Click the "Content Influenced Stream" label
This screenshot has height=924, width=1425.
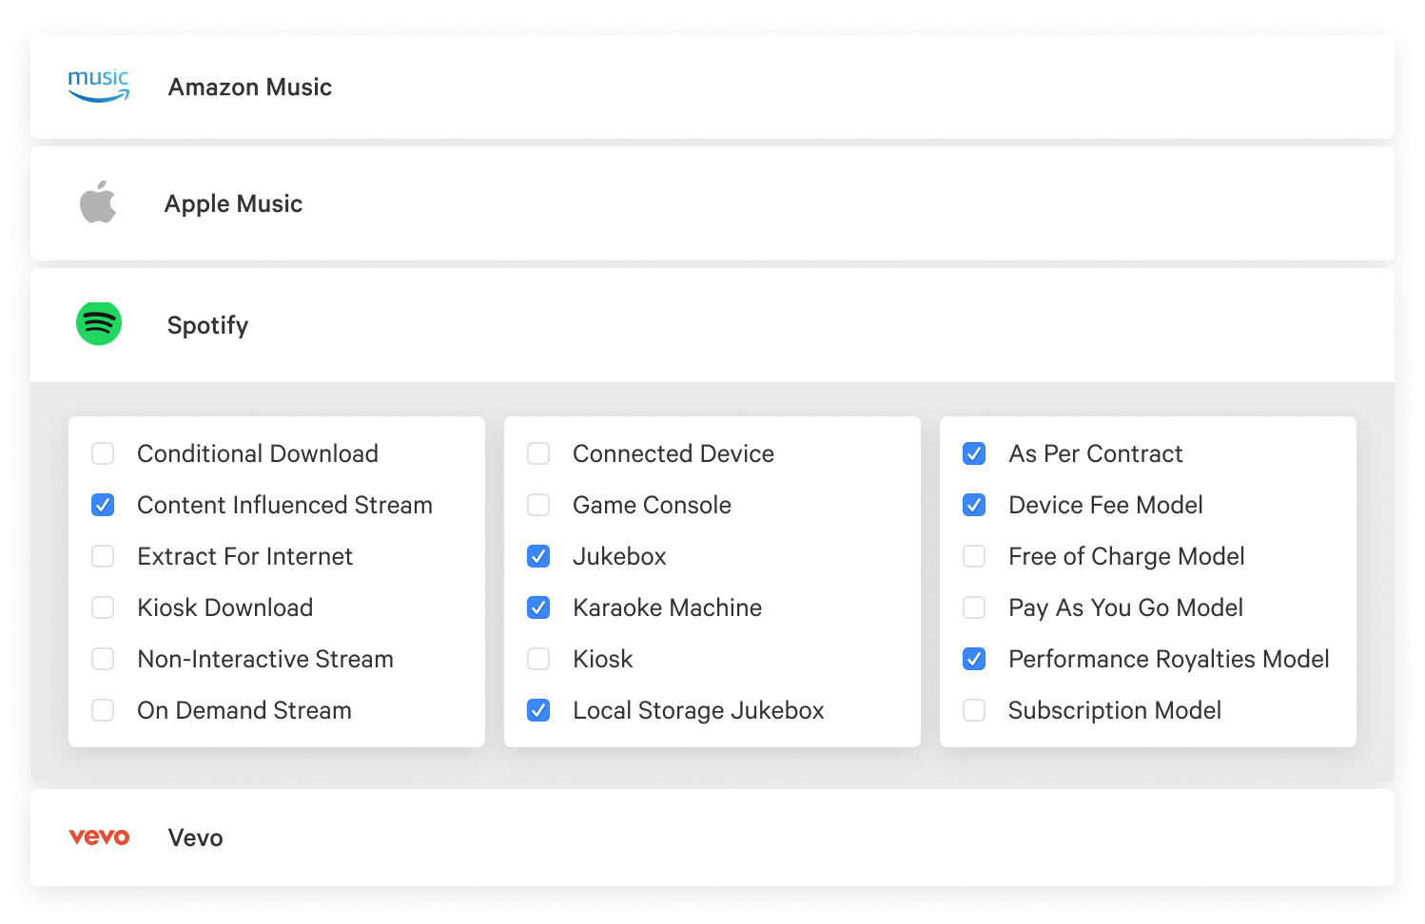pyautogui.click(x=285, y=505)
